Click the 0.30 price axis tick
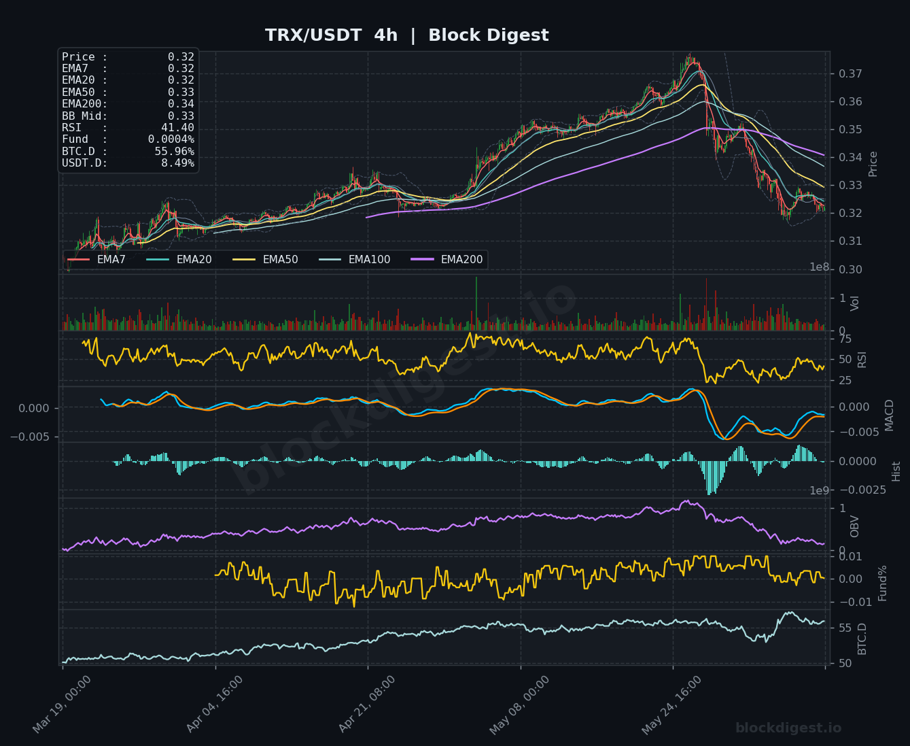 (x=850, y=269)
